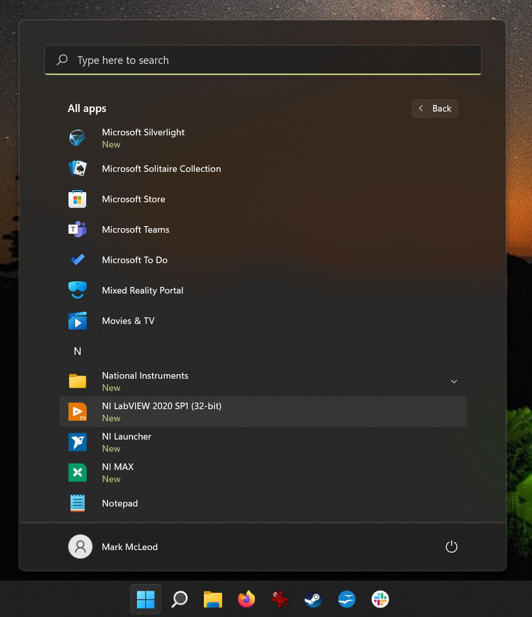Launch Mixed Reality Portal headset icon

pos(78,290)
